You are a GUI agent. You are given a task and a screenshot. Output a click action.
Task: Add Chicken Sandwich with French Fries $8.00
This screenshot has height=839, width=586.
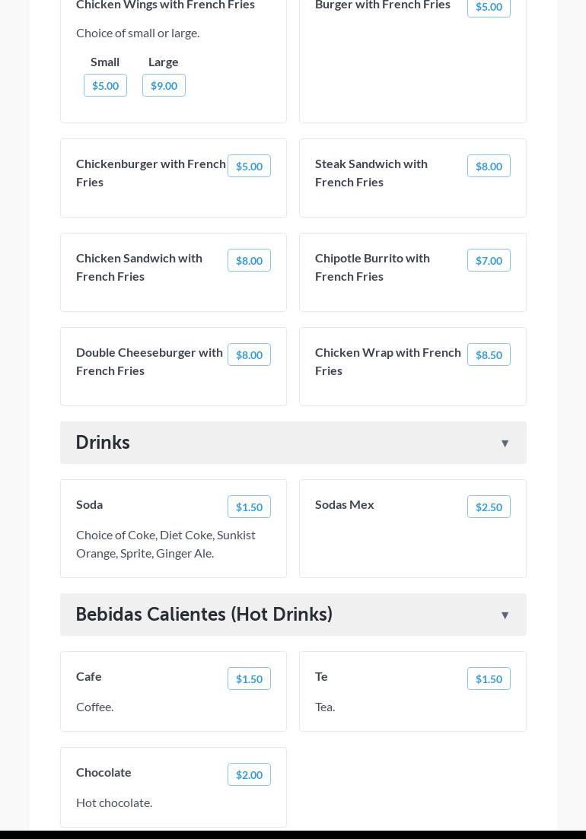pyautogui.click(x=249, y=260)
